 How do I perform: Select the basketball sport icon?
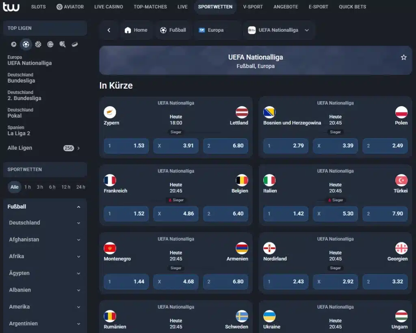click(38, 44)
